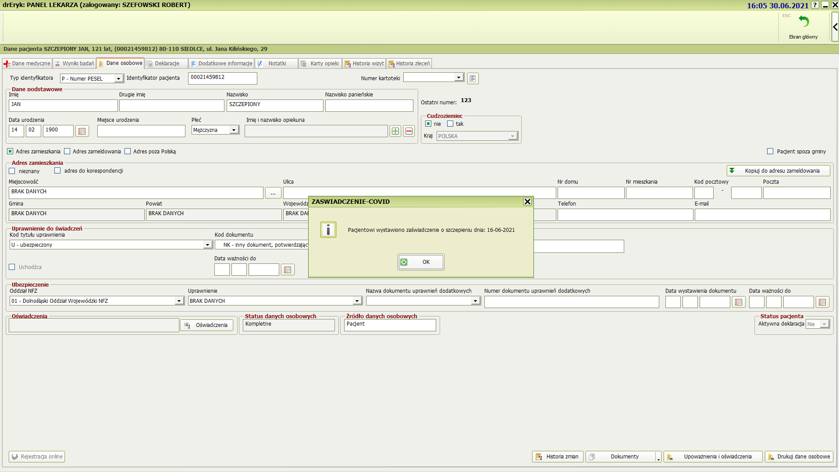Viewport: 839px width, 472px height.
Task: Click into the Telefon input field
Action: [x=625, y=215]
